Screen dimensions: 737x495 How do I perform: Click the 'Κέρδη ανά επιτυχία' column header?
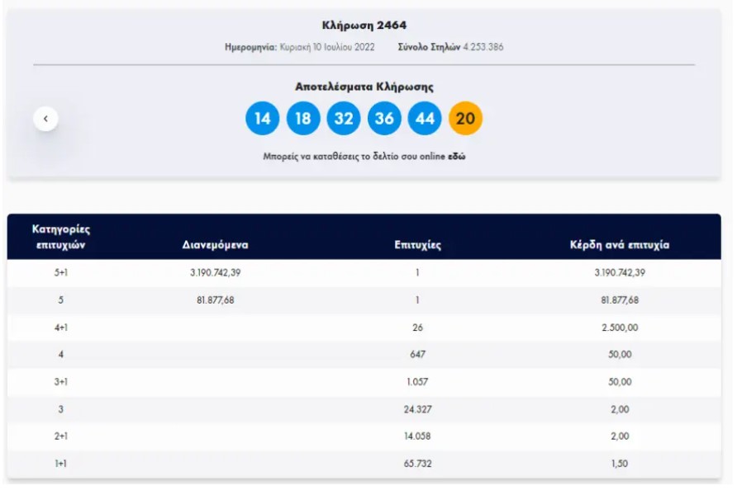620,245
